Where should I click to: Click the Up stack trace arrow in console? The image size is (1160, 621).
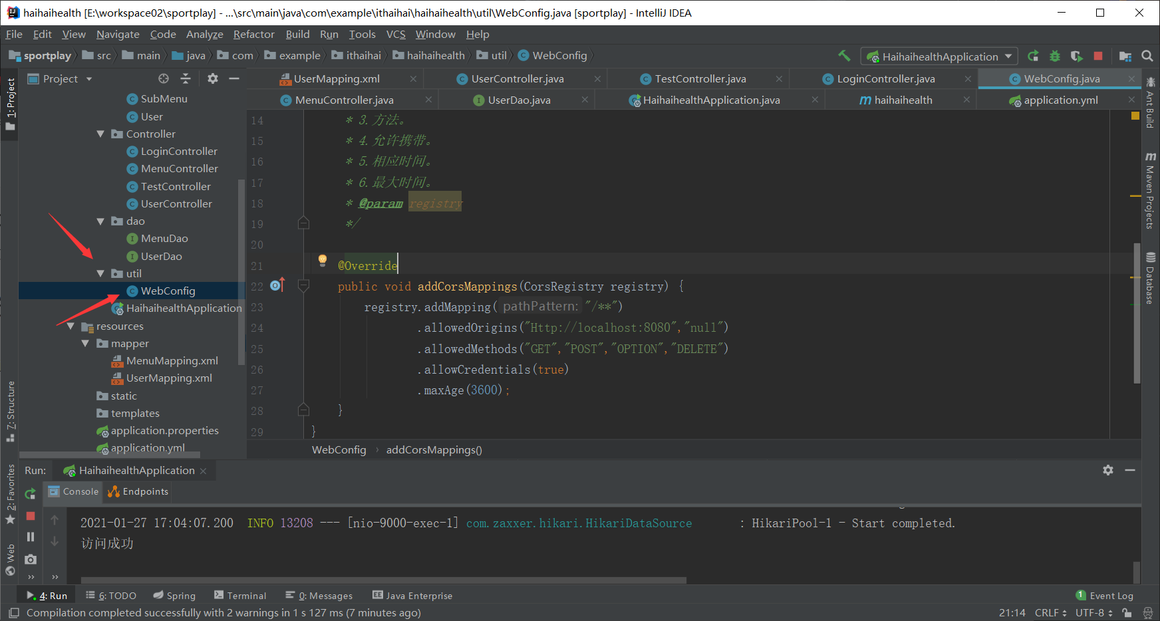55,520
